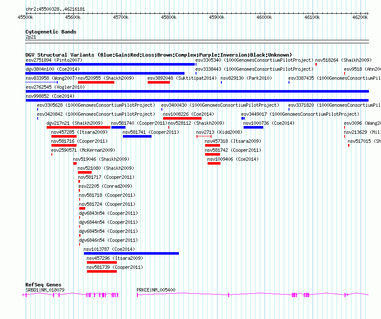Open esv2590571 (McKernan2009) label
Screen dimensions: 381x319
[83, 150]
